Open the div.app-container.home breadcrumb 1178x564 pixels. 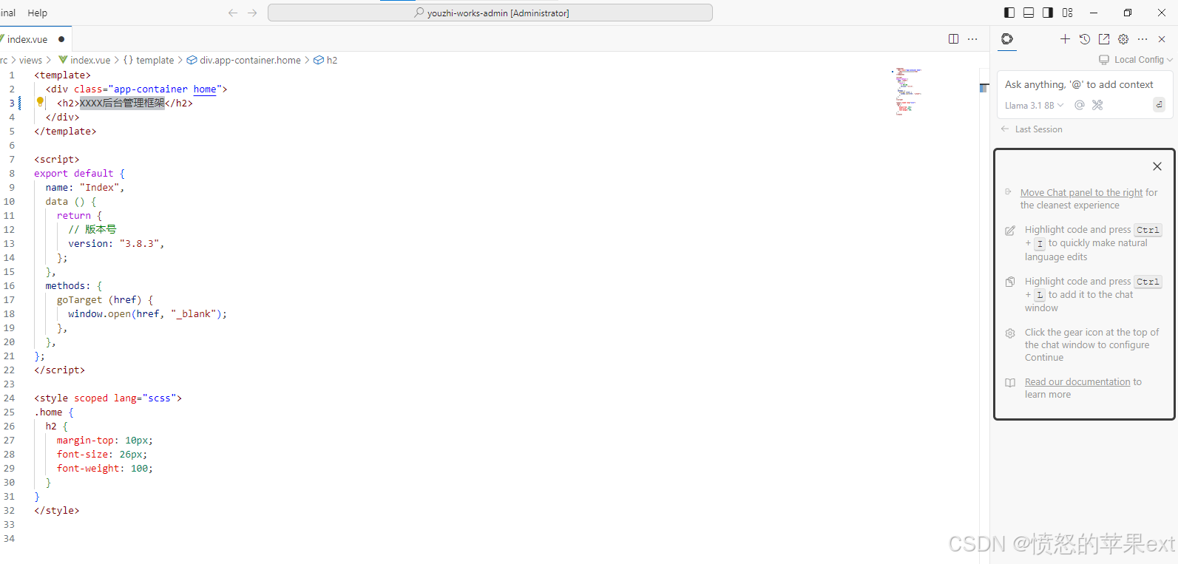point(244,61)
